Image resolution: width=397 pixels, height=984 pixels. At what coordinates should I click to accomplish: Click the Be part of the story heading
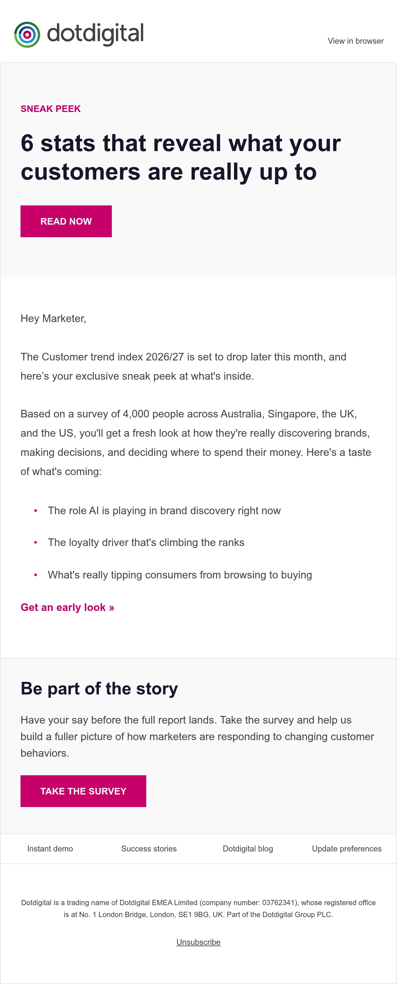(99, 689)
